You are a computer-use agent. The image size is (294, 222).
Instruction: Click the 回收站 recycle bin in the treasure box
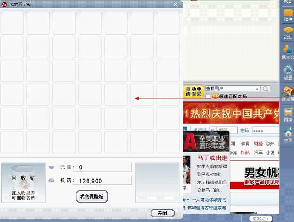tap(23, 183)
